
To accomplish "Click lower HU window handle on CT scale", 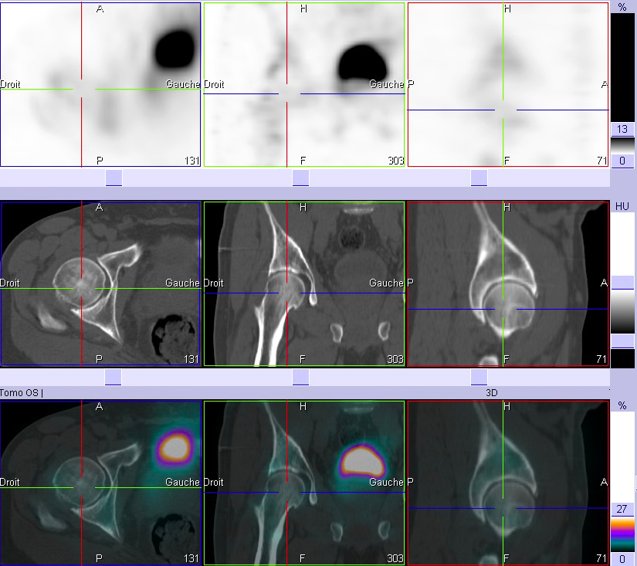I will pyautogui.click(x=622, y=341).
